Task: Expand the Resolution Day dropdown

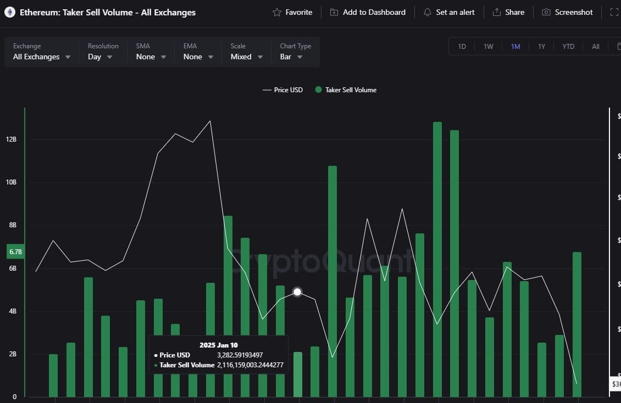Action: 100,52
